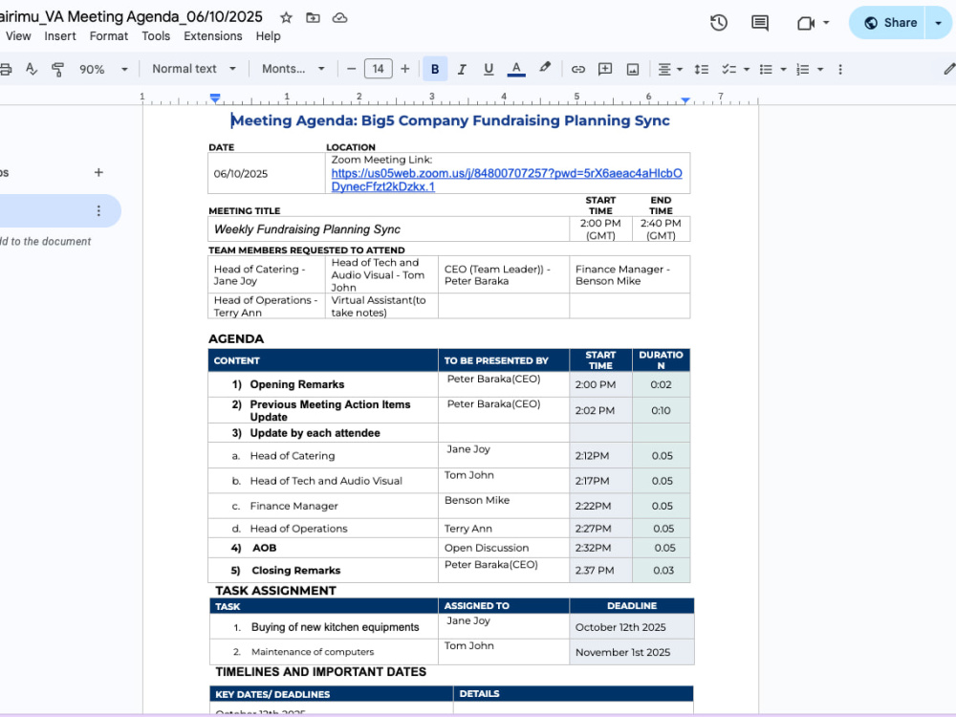Screen dimensions: 956x717
Task: Star the document title
Action: tap(286, 17)
